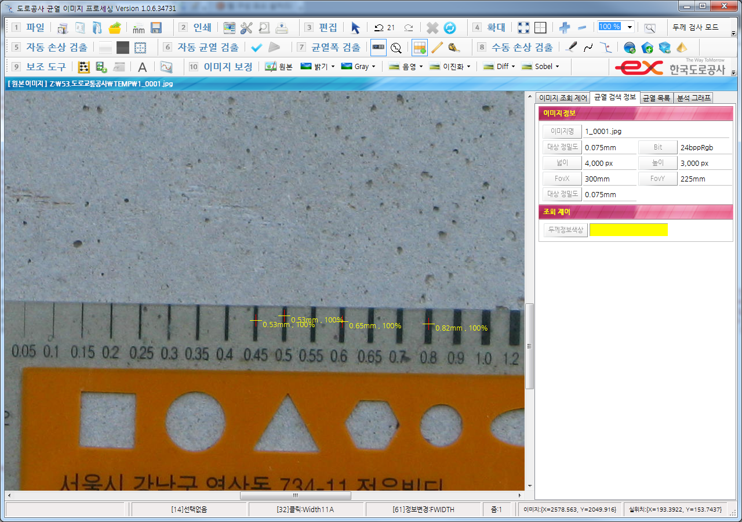Click the blue refresh circle icon
The width and height of the screenshot is (742, 522).
[450, 28]
